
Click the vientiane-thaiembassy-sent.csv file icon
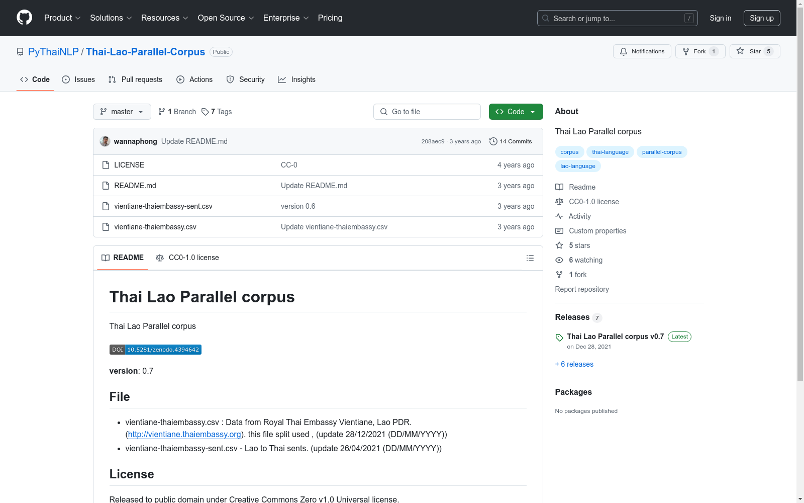click(106, 206)
